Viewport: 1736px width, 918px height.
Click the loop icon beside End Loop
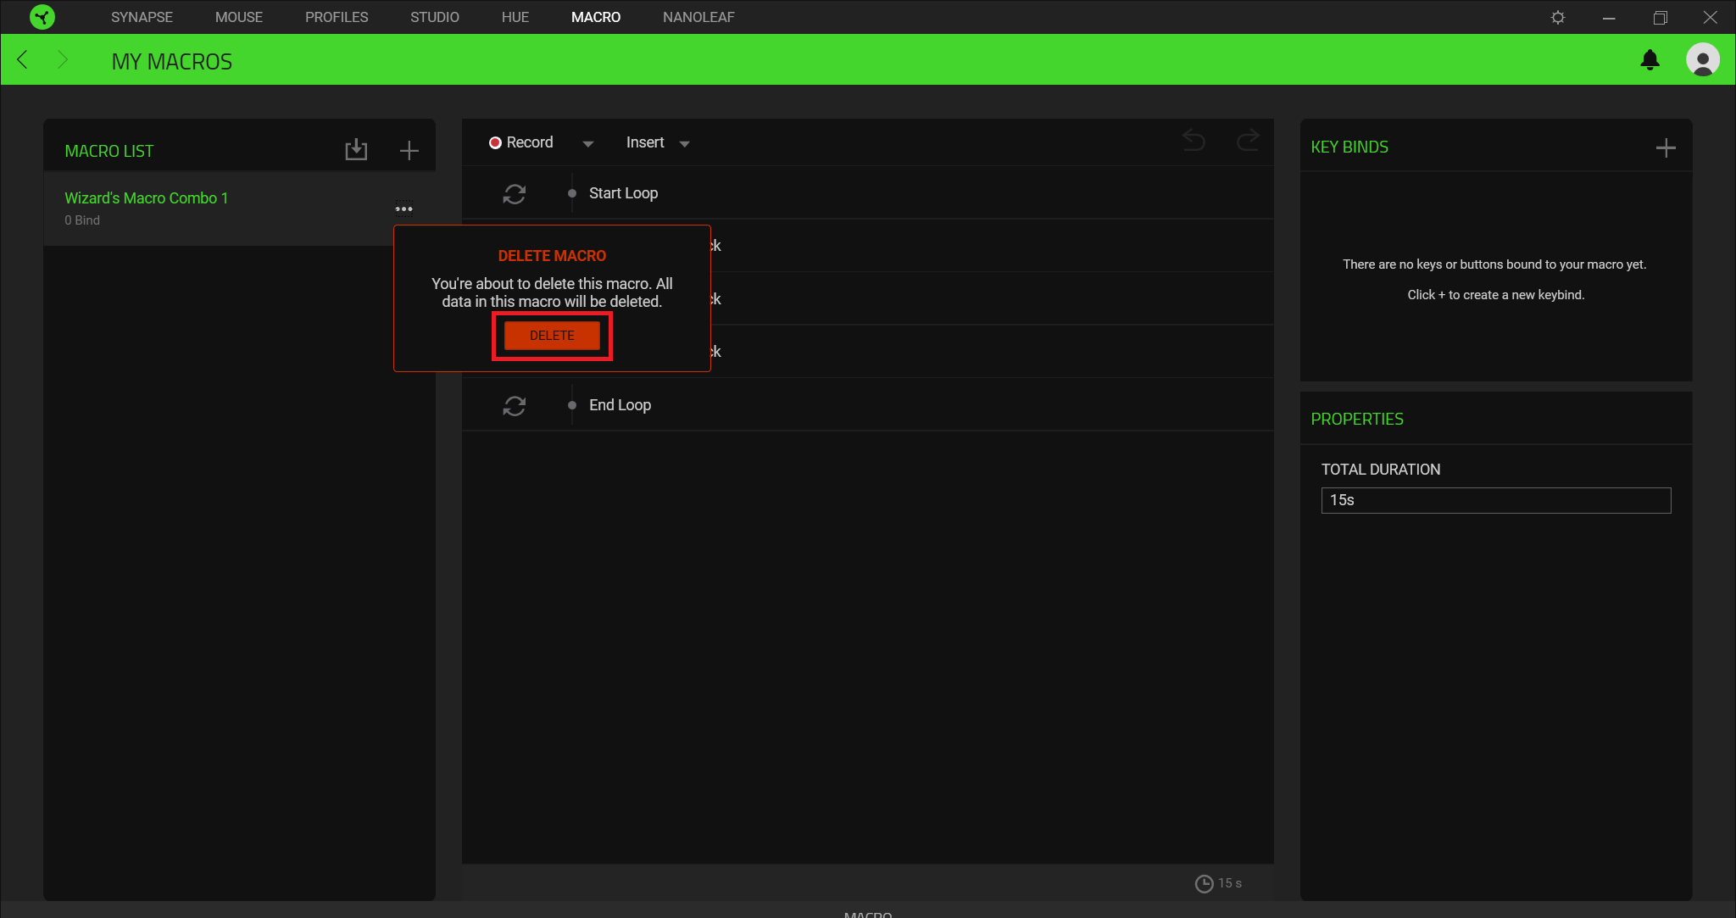tap(515, 406)
